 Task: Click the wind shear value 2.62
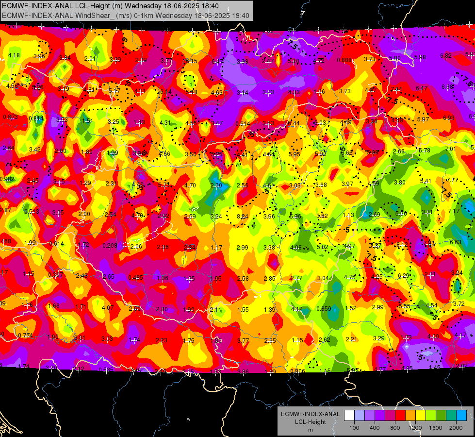click(324, 340)
